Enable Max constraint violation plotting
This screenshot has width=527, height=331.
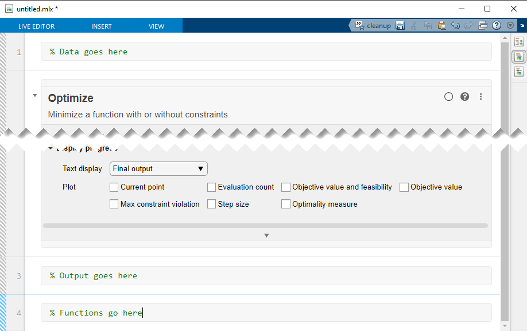(114, 204)
